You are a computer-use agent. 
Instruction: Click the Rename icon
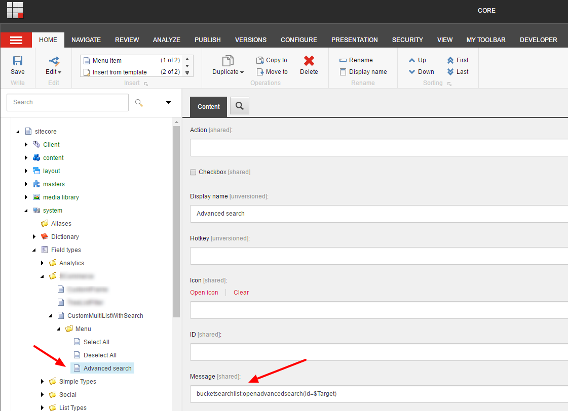tap(343, 60)
